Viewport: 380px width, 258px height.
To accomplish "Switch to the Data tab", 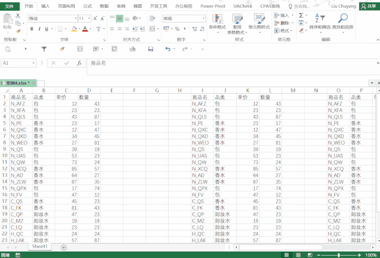I will 104,6.
